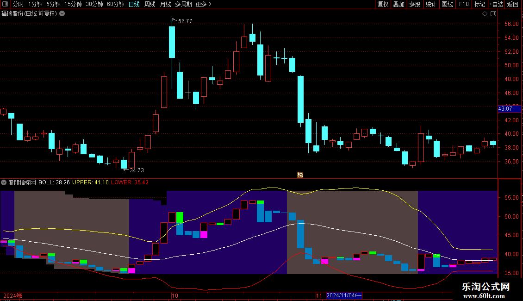Image resolution: width=523 pixels, height=301 pixels.
Task: Click the BOLL: 38.26 value
Action: (x=54, y=182)
